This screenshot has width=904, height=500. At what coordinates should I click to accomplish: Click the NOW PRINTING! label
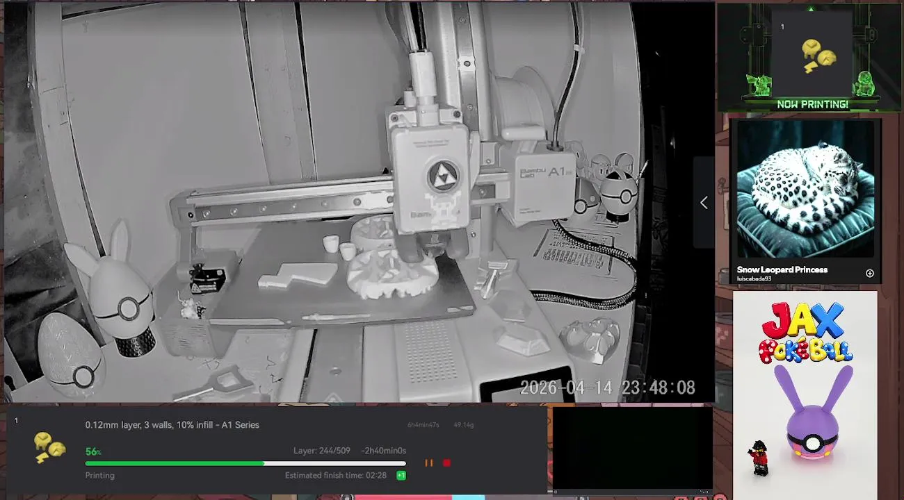[x=812, y=104]
